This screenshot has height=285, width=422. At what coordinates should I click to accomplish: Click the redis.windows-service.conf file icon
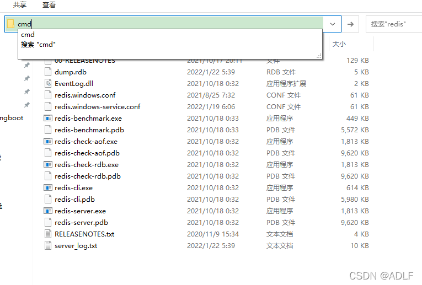coord(48,107)
